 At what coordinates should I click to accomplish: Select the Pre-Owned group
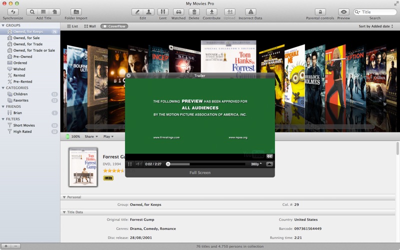[30, 56]
